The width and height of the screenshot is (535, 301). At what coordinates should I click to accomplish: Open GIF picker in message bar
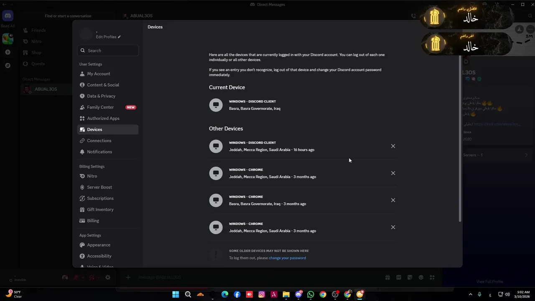tap(399, 277)
